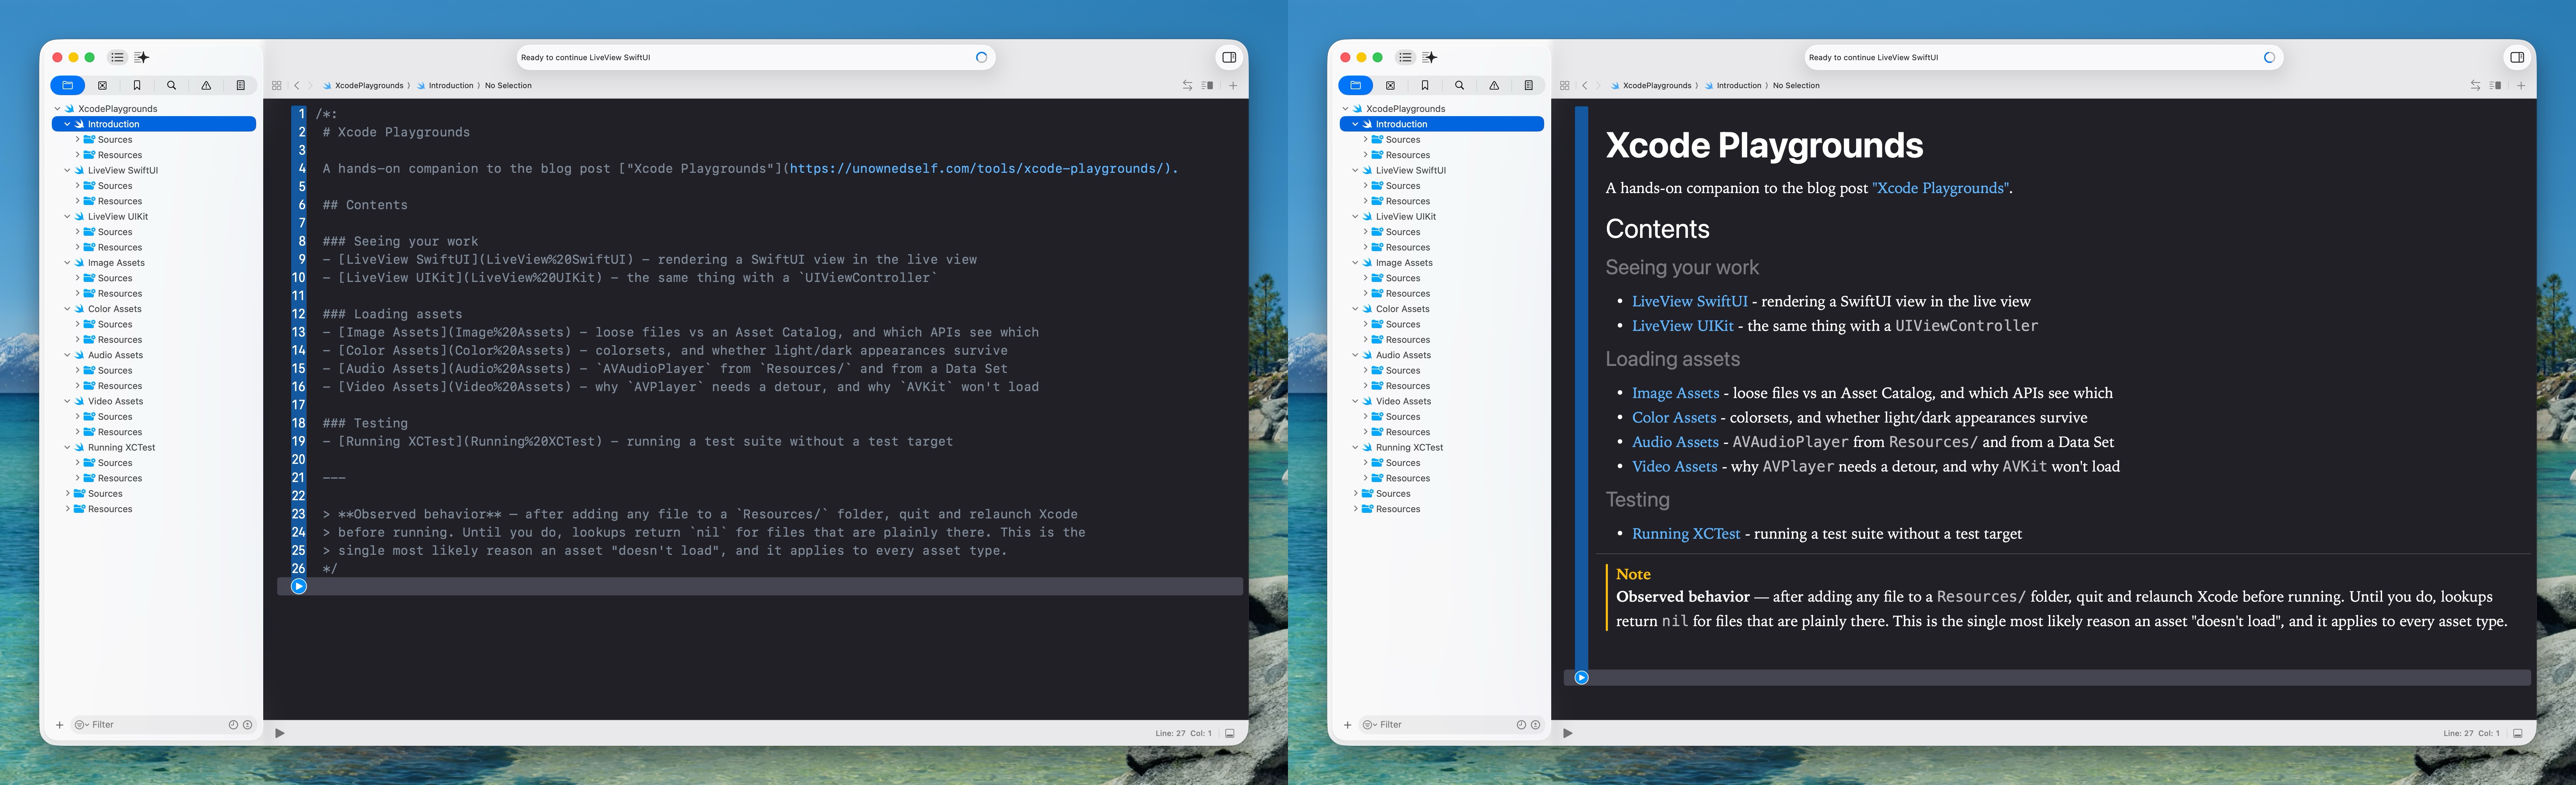Open Image Assets link in rendered contents

[1676, 393]
